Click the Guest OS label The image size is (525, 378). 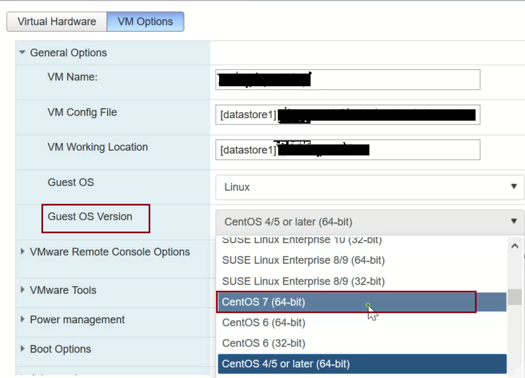[70, 182]
